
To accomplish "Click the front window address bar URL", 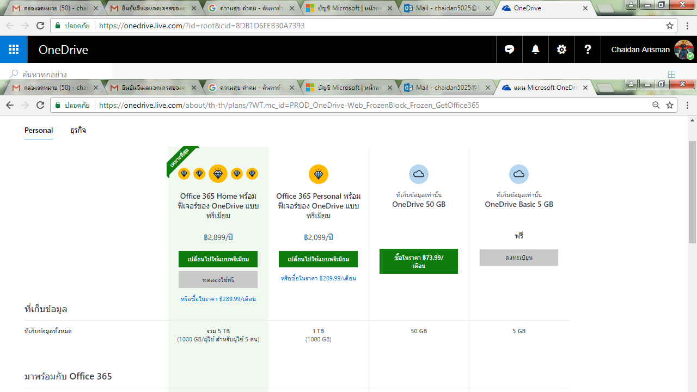I will click(289, 105).
